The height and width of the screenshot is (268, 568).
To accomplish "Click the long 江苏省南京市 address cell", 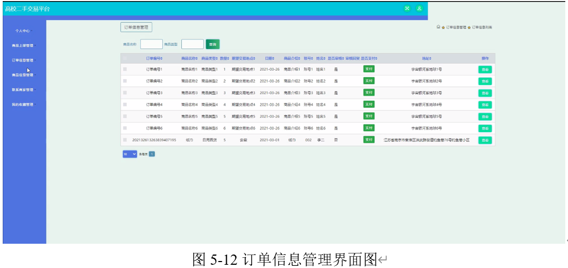I will 427,140.
